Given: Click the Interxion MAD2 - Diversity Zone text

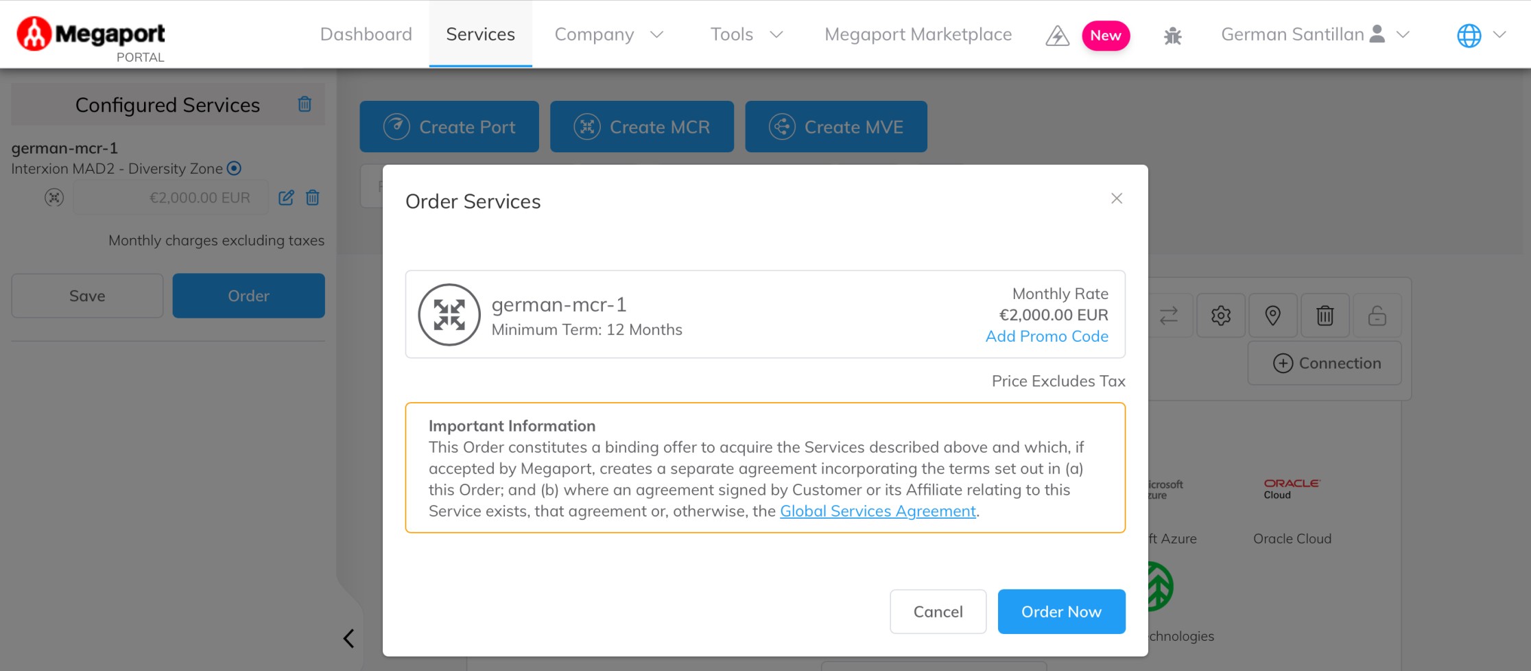Looking at the screenshot, I should [x=117, y=169].
